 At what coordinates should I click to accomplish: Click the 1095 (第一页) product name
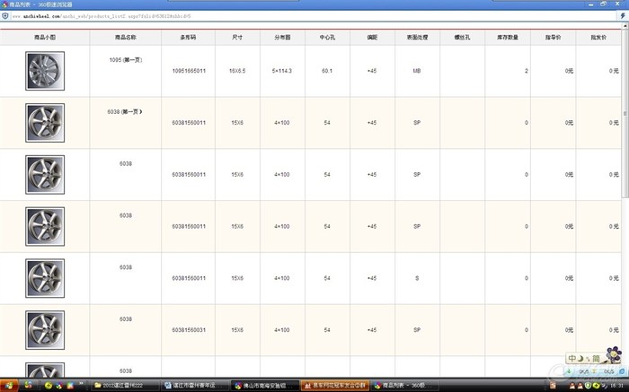pos(126,59)
